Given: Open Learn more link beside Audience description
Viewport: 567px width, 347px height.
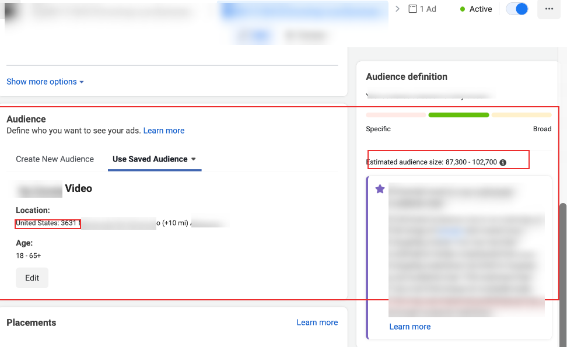Looking at the screenshot, I should pyautogui.click(x=164, y=131).
